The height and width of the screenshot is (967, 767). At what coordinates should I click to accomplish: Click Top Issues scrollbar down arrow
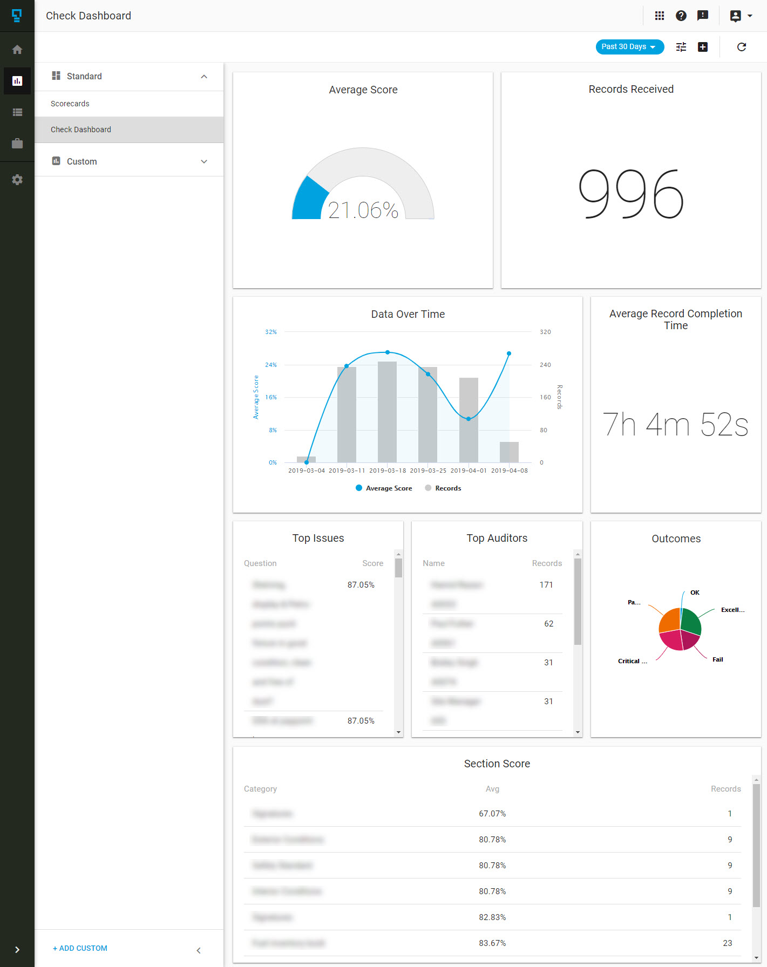point(399,732)
